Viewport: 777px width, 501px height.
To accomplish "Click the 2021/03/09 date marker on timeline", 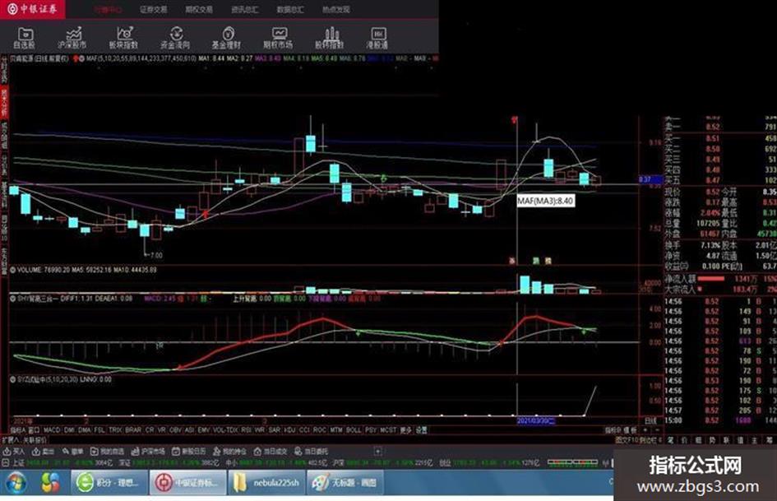I will pyautogui.click(x=536, y=420).
